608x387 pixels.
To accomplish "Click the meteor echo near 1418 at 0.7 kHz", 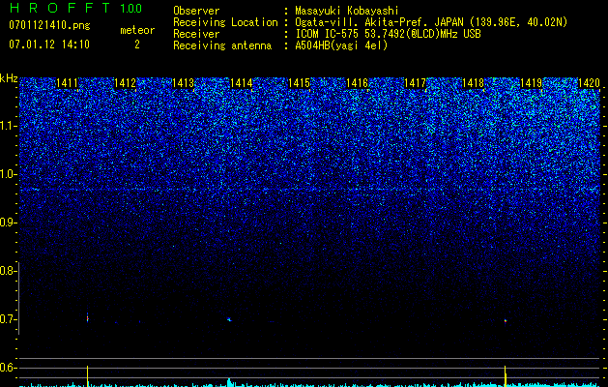I will [x=506, y=320].
